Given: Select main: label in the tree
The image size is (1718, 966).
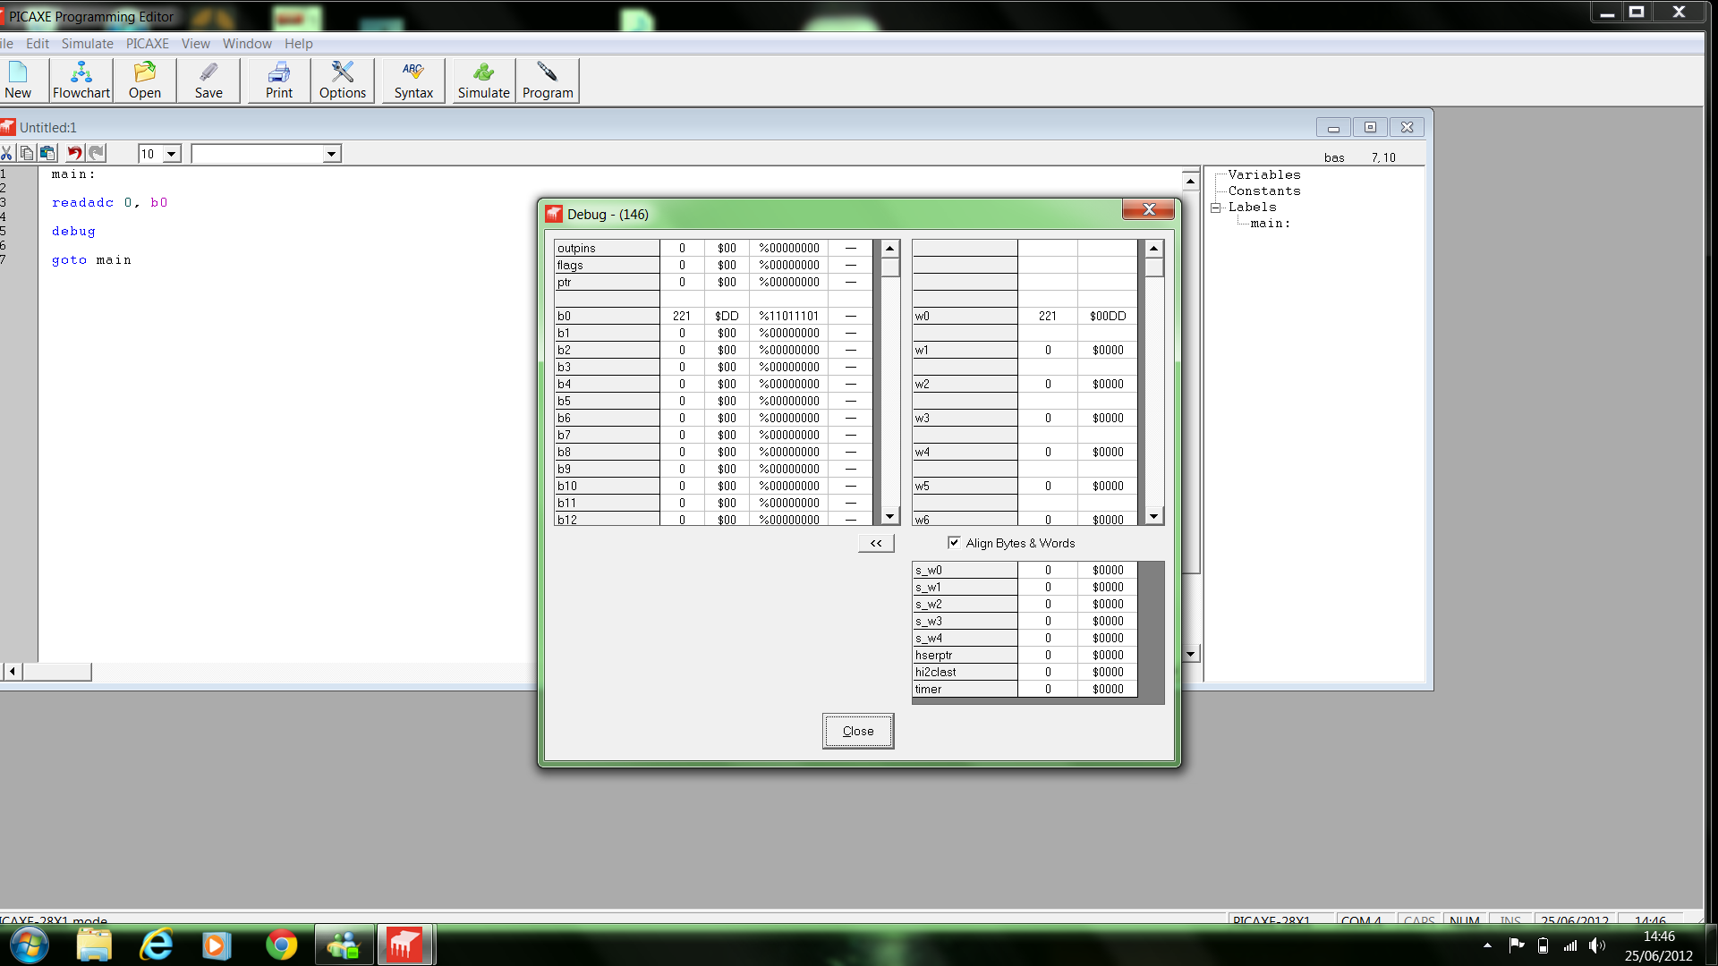Looking at the screenshot, I should point(1271,224).
